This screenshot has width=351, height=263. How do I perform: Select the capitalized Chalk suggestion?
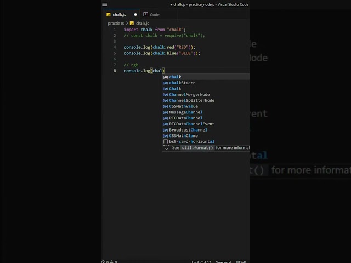coord(206,89)
